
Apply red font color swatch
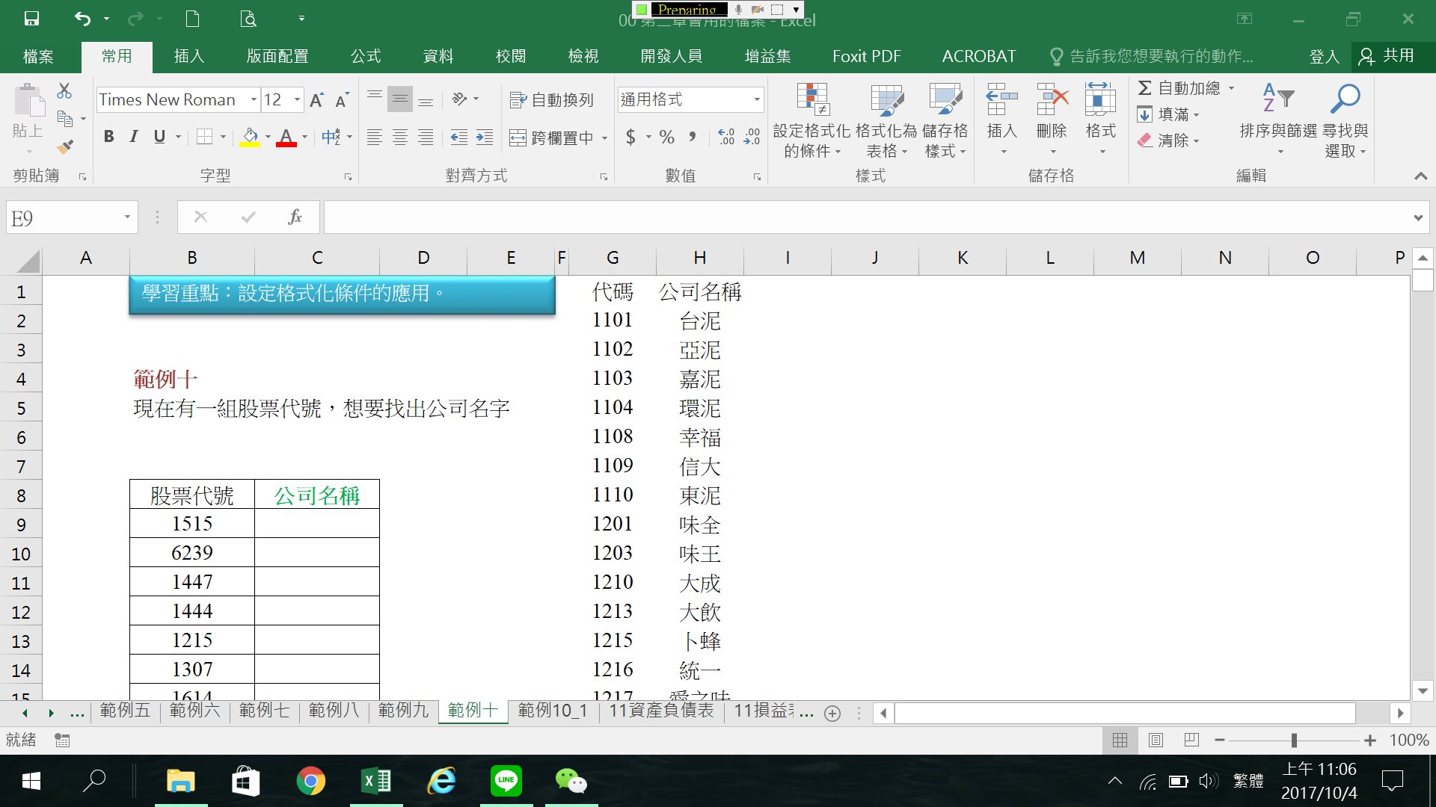click(x=286, y=137)
